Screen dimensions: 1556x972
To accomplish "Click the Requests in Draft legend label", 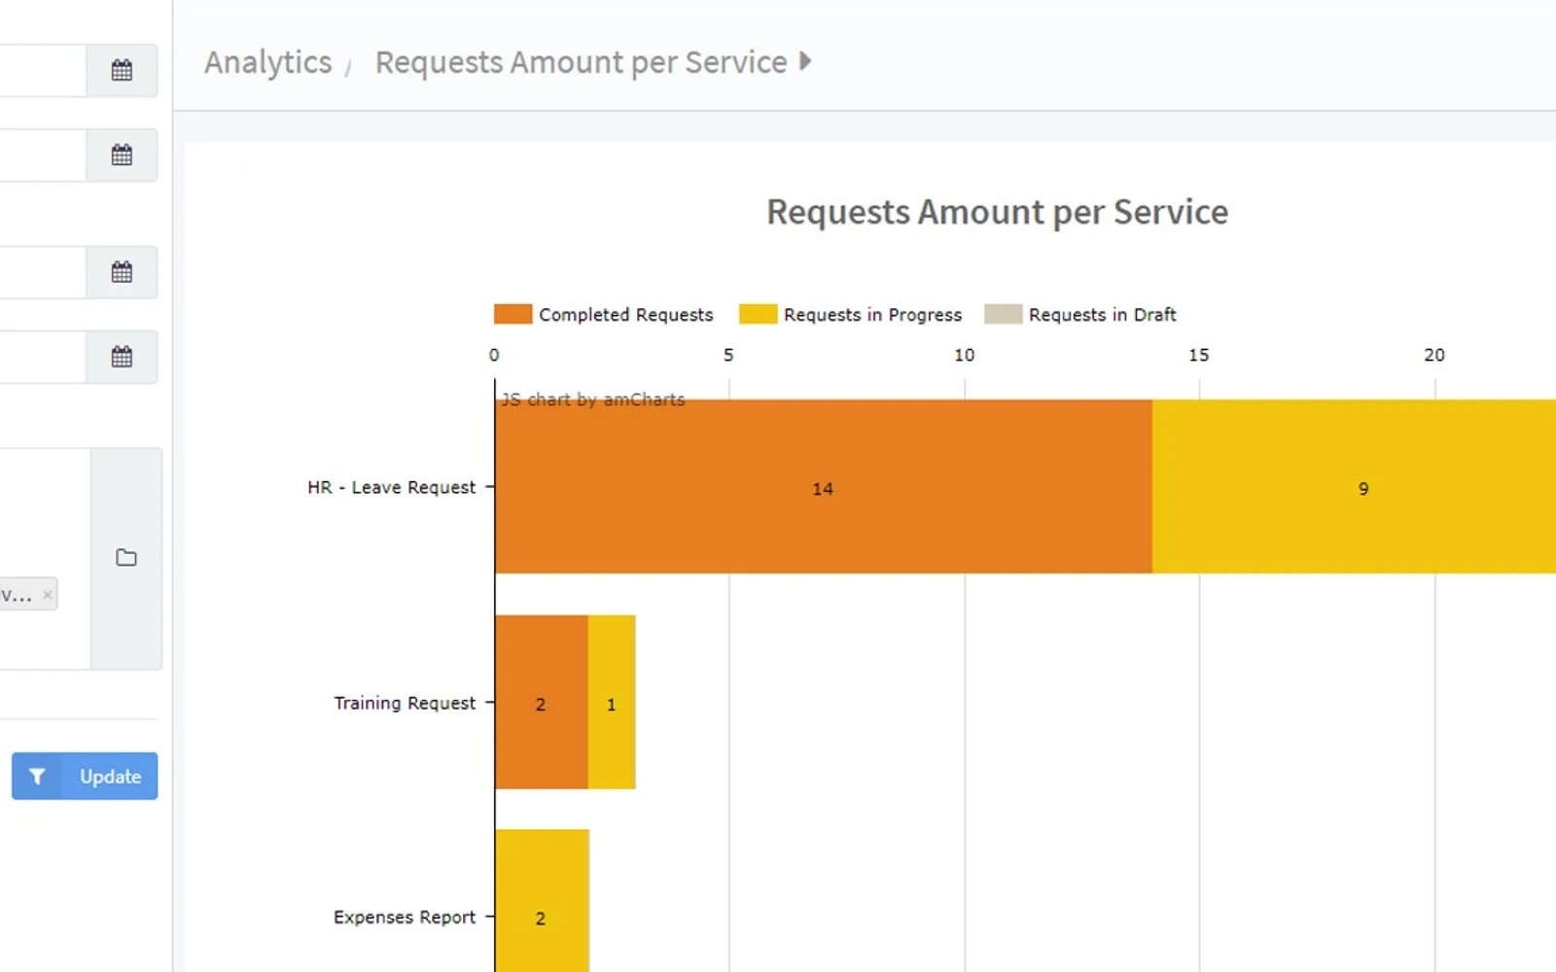I will tap(1103, 315).
